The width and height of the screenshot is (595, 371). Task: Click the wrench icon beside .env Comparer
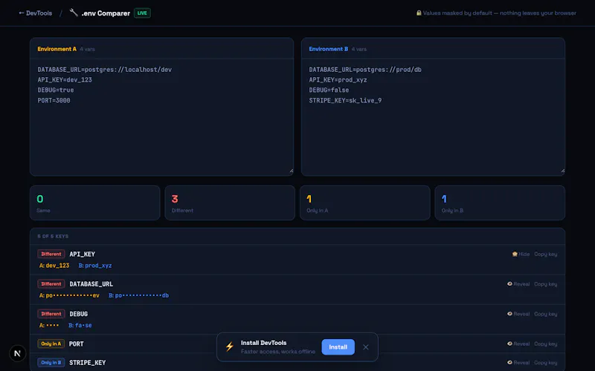click(74, 13)
